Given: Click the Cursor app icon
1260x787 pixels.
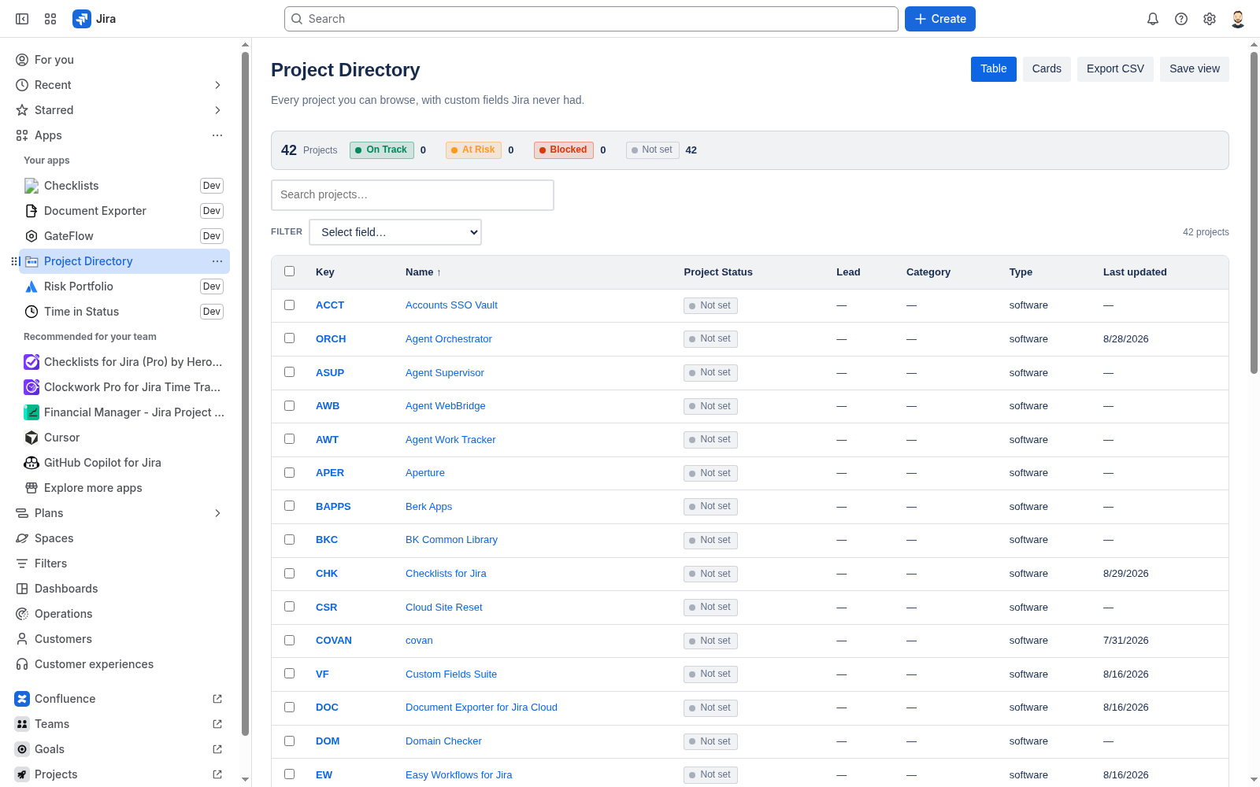Looking at the screenshot, I should 31,438.
